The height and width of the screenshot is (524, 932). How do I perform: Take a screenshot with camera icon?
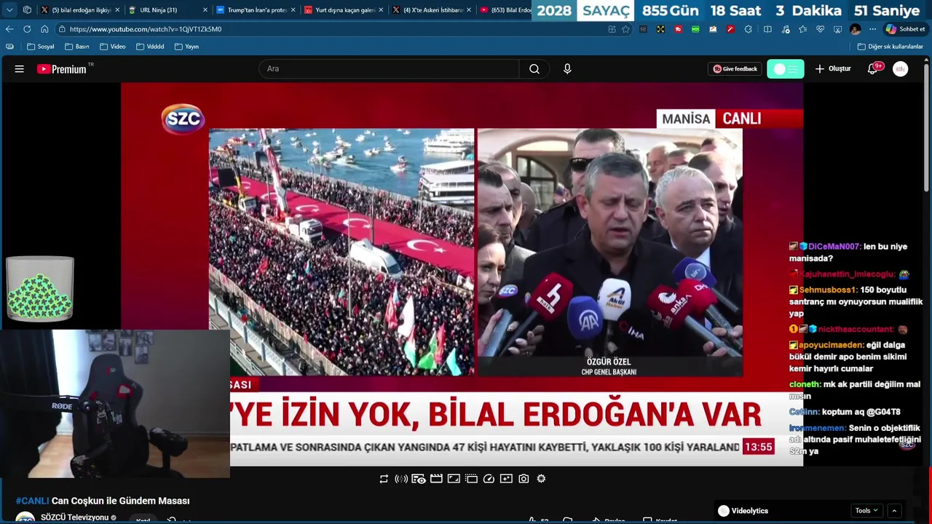tap(524, 479)
